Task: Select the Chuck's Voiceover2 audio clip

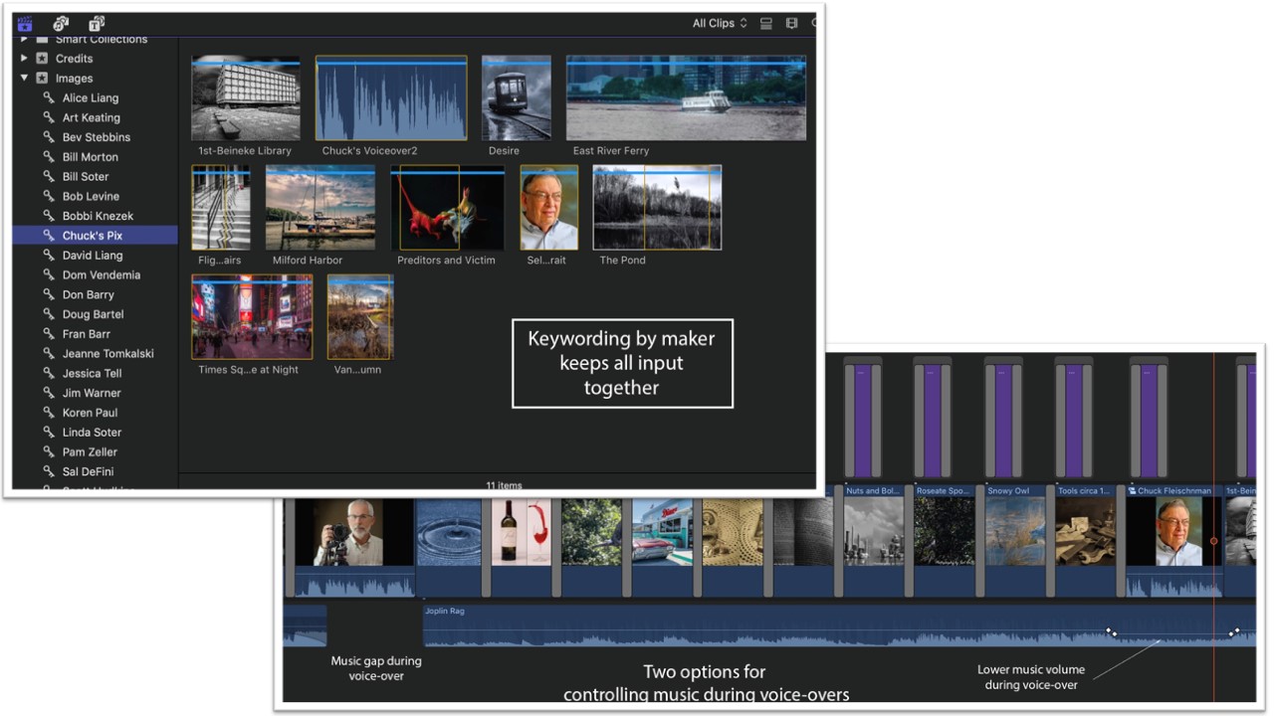Action: pyautogui.click(x=391, y=97)
